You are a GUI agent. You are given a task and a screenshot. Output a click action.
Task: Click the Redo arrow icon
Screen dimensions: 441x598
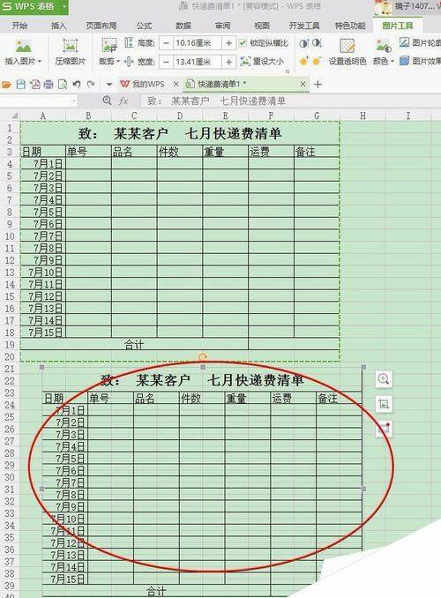point(91,84)
